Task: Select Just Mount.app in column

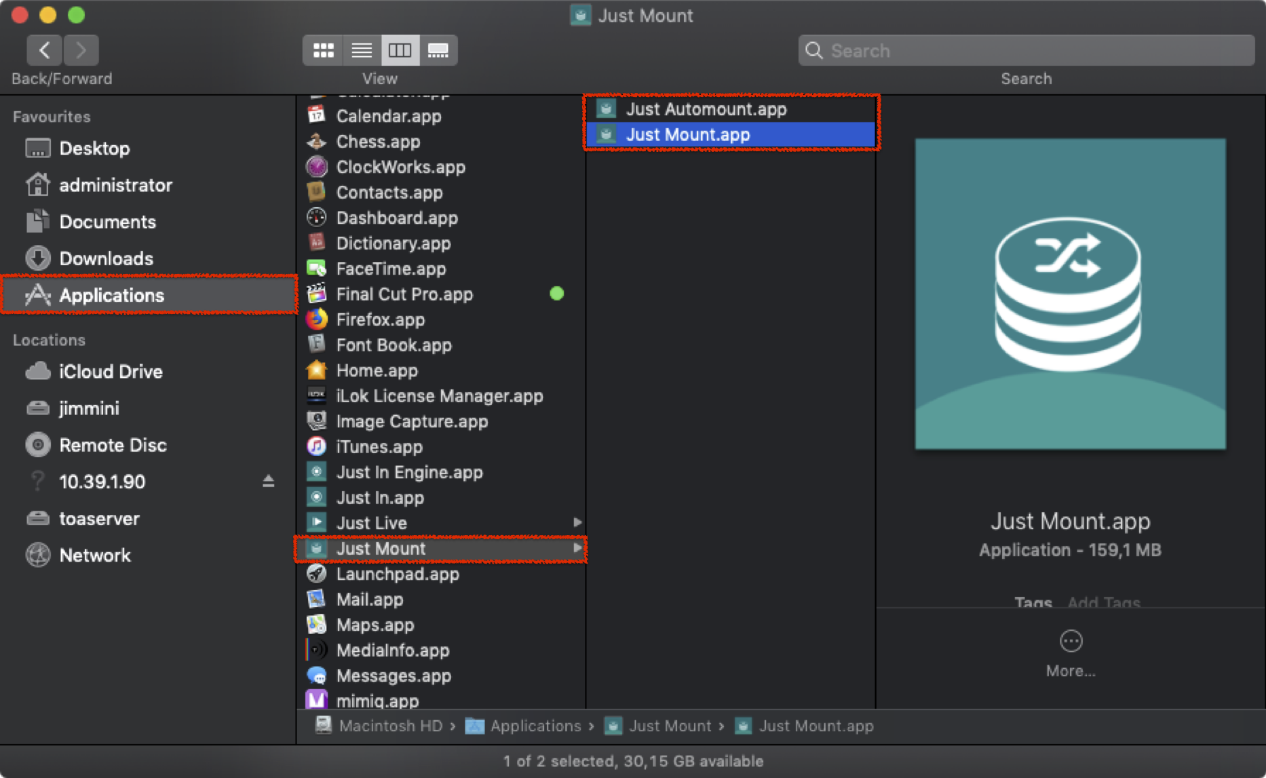Action: tap(731, 135)
